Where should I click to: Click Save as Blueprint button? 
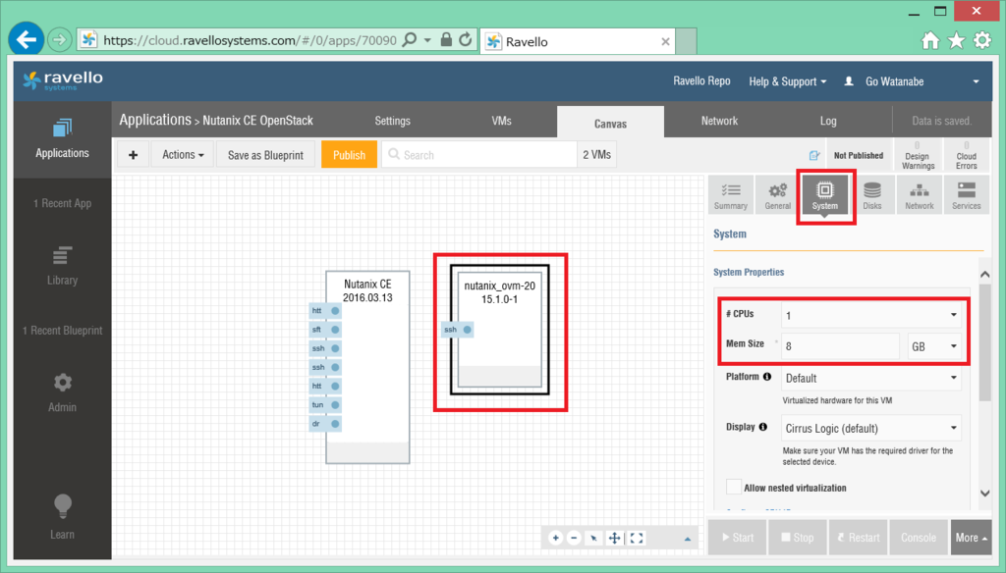[x=265, y=155]
